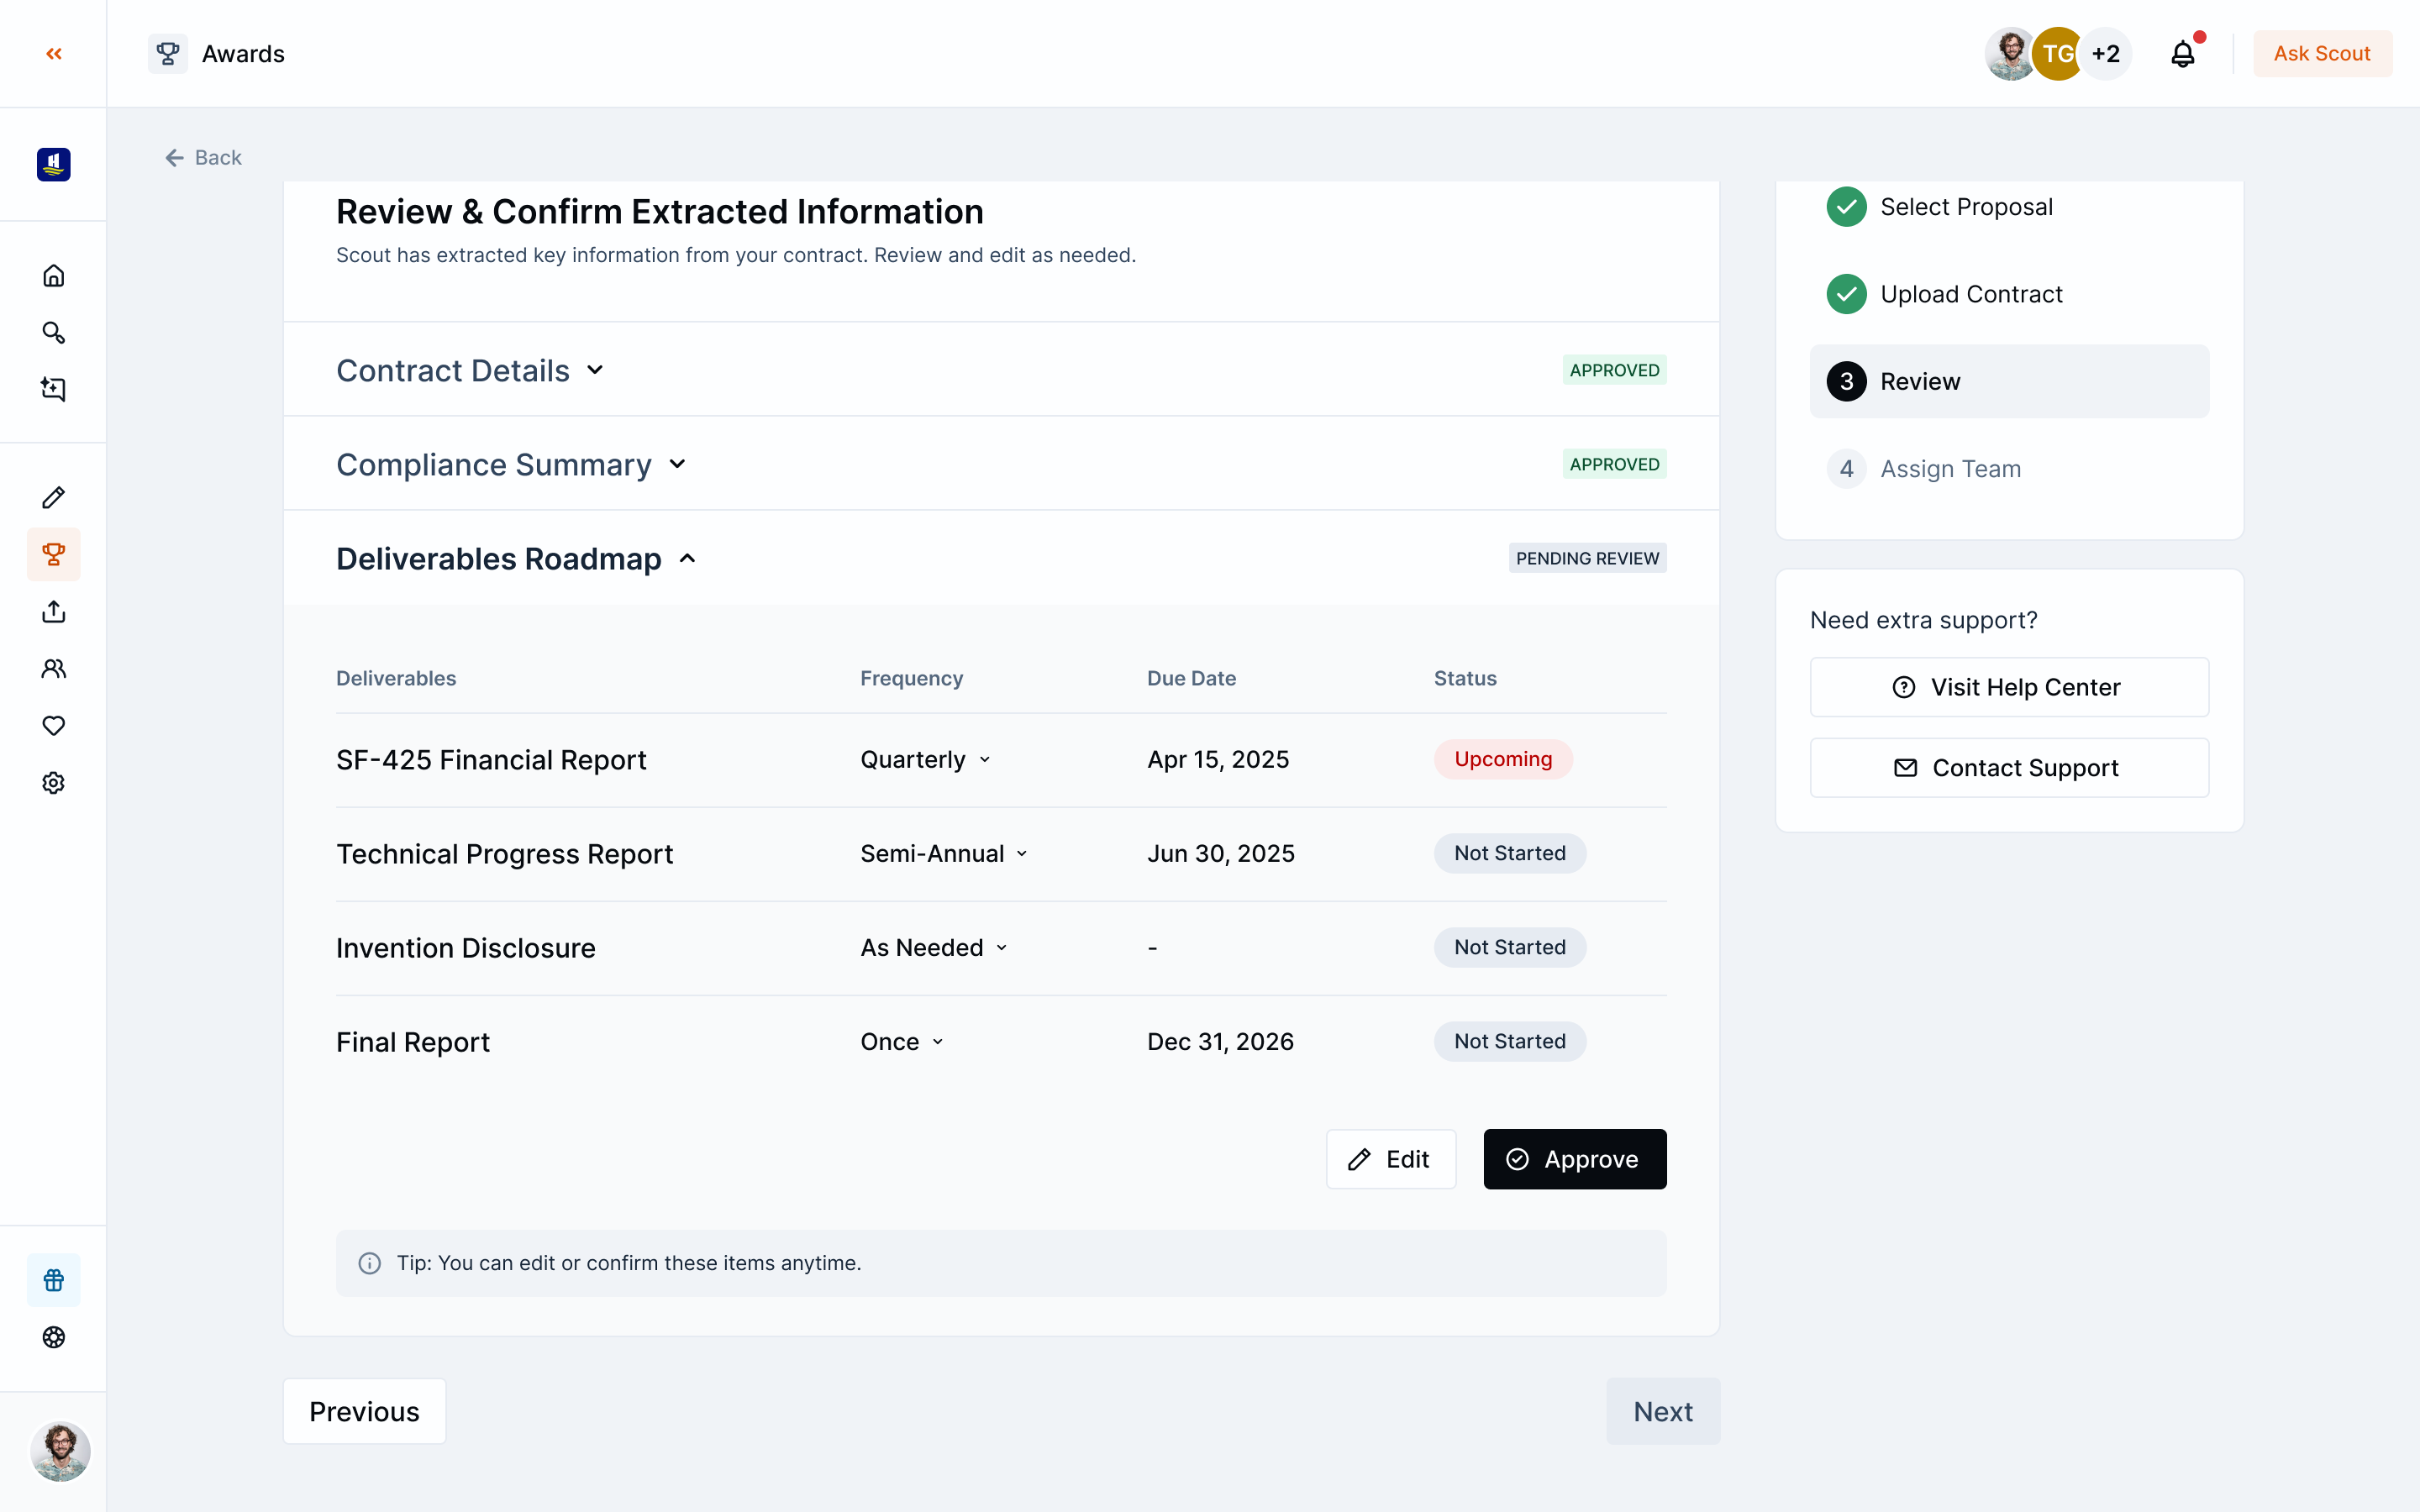Expand Contract Details section
Image resolution: width=2420 pixels, height=1512 pixels.
tap(596, 370)
